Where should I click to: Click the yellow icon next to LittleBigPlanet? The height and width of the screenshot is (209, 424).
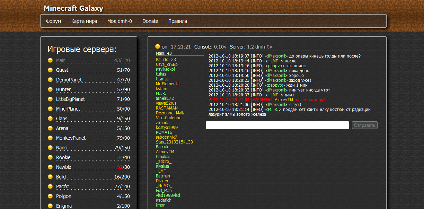click(50, 99)
